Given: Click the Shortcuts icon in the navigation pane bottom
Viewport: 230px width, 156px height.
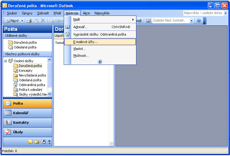Looking at the screenshot, I should point(43,142).
